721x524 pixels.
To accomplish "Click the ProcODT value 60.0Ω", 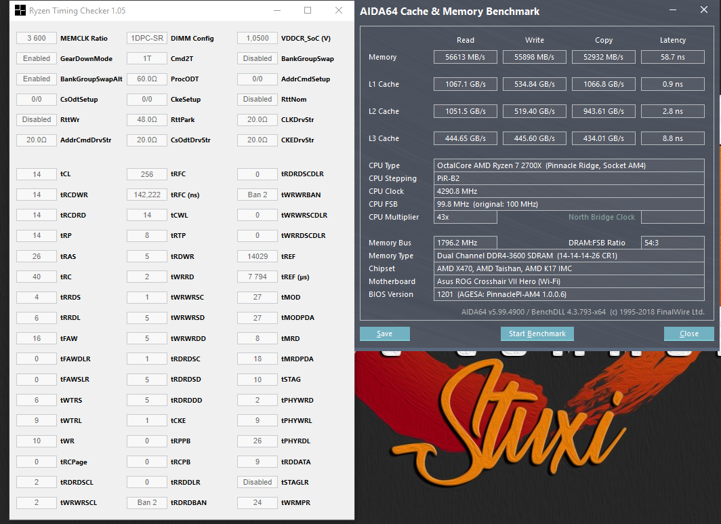I will (146, 79).
